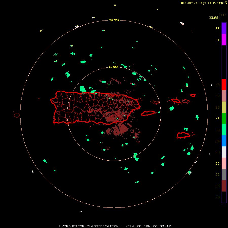Viewport: 228px width, 228px height.
Task: Click the "HR" legend label
Action: tap(217, 119)
